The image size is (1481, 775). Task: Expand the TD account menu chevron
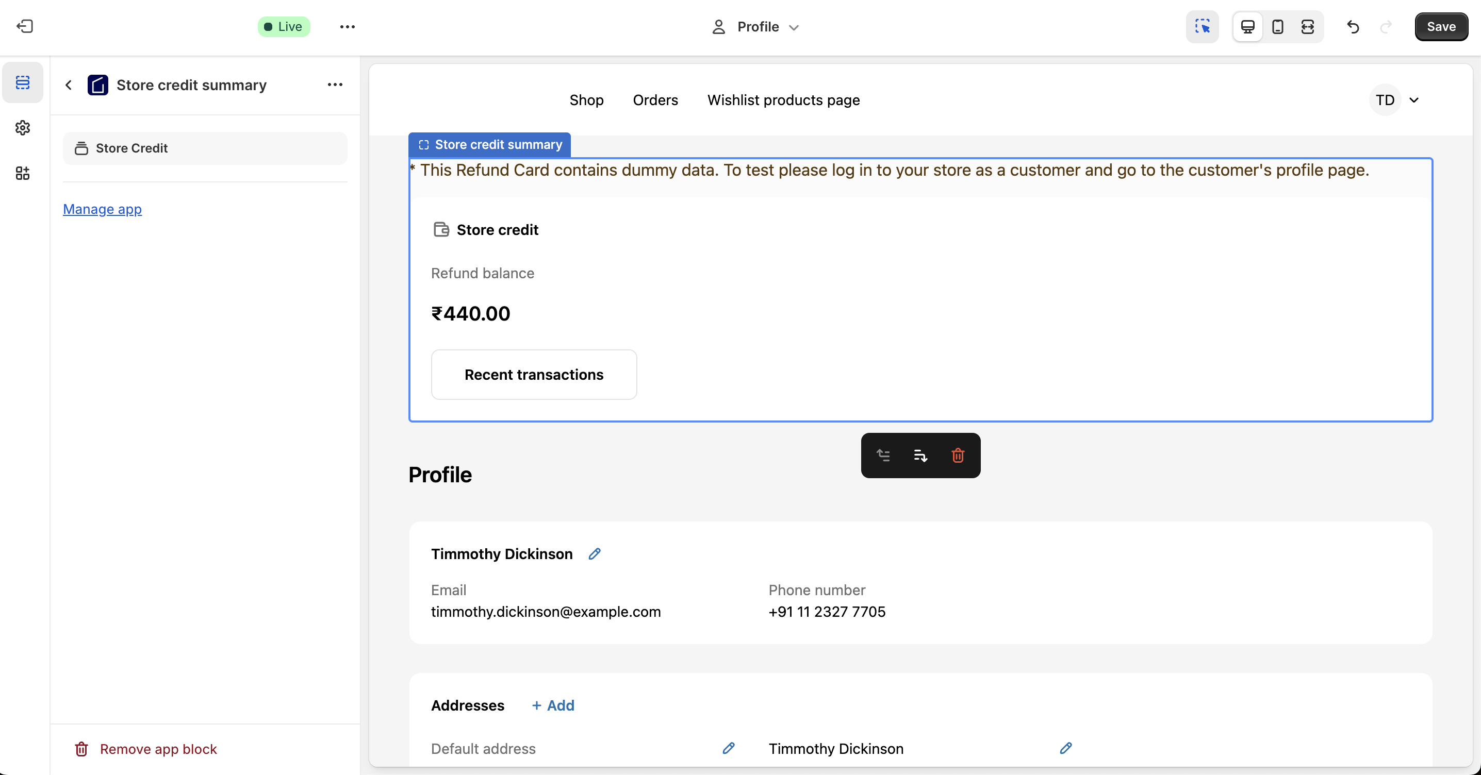1414,100
